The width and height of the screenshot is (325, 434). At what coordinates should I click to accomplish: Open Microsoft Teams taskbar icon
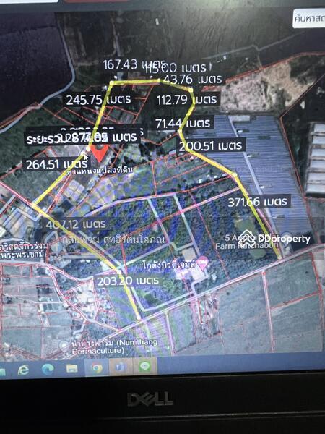(x=121, y=367)
